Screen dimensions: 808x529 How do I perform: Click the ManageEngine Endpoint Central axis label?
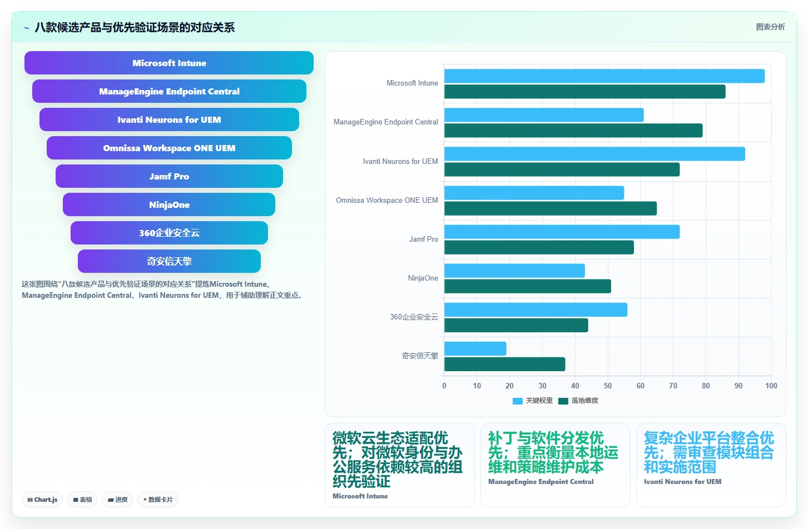tap(385, 122)
